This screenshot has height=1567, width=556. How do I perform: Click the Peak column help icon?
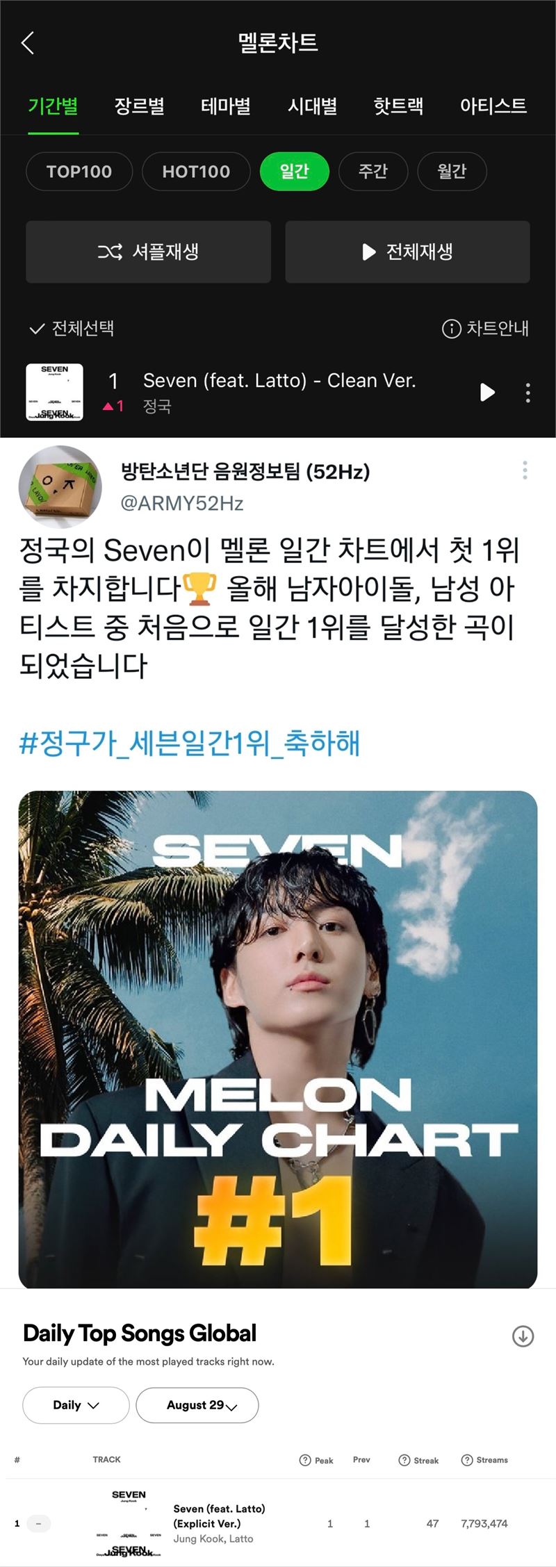(304, 1460)
